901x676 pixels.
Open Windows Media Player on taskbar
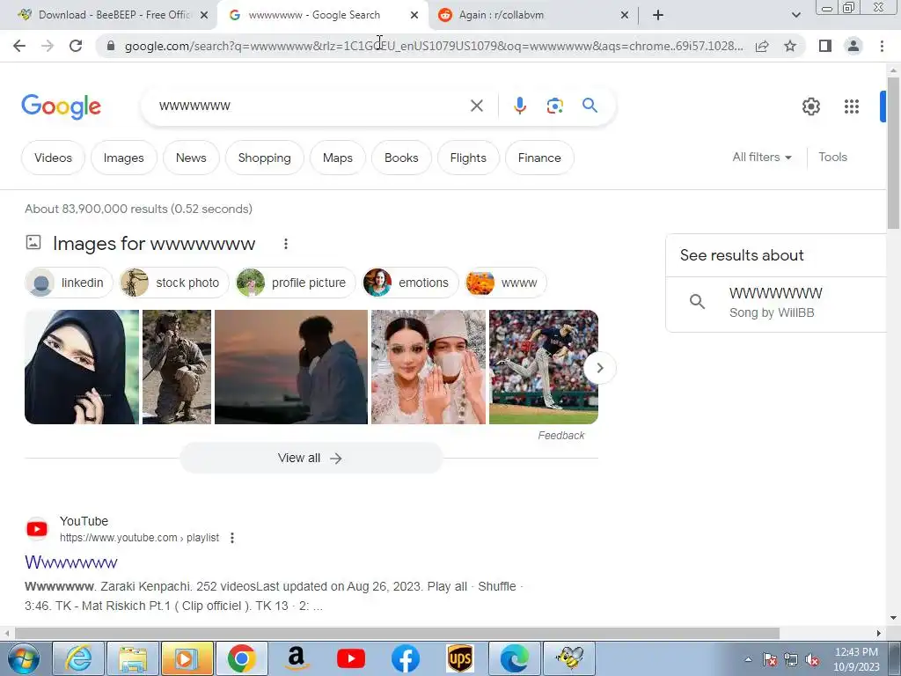[x=187, y=658]
